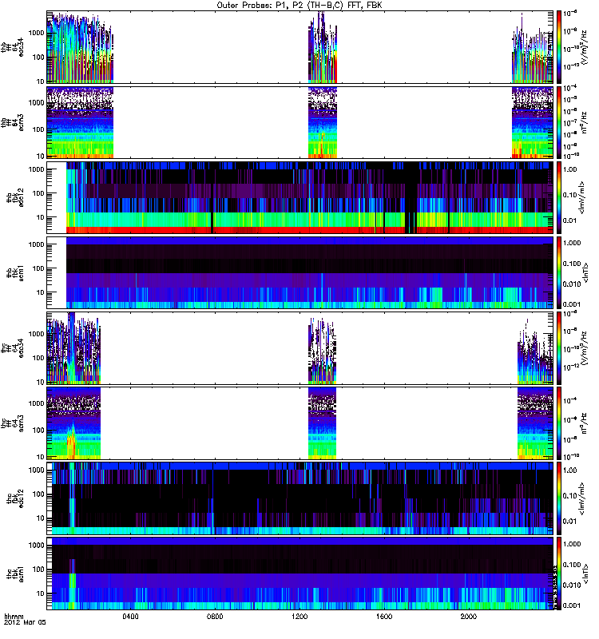Click the nT²/Hz unit label of thb scm3 panel

click(585, 122)
